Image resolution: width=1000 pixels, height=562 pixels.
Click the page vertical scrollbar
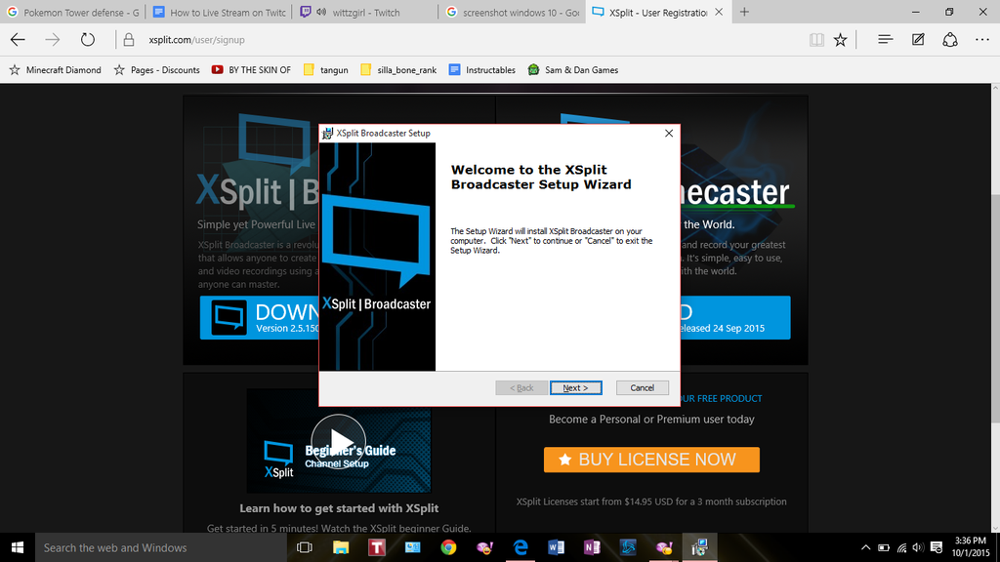[x=994, y=307]
